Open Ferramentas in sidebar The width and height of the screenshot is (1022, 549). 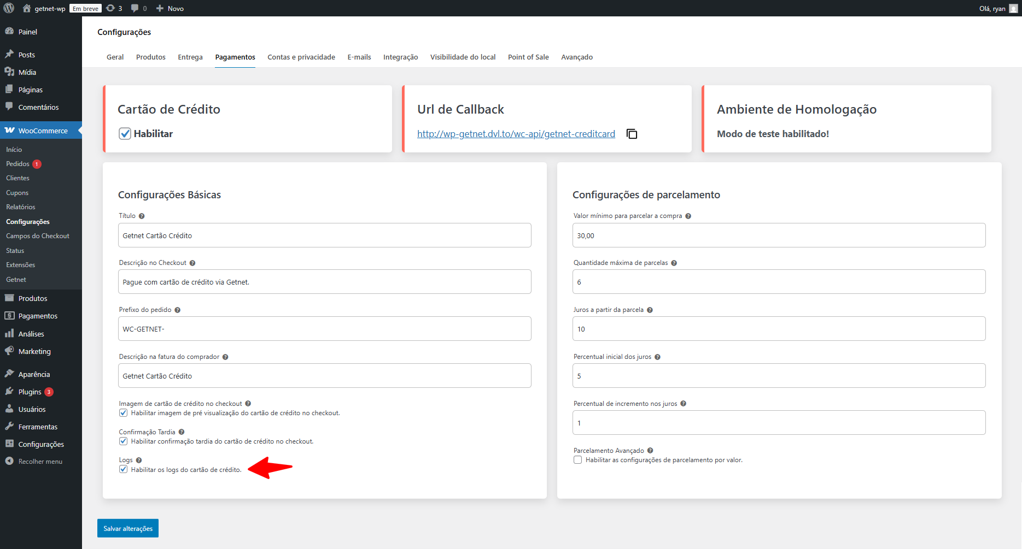coord(38,427)
